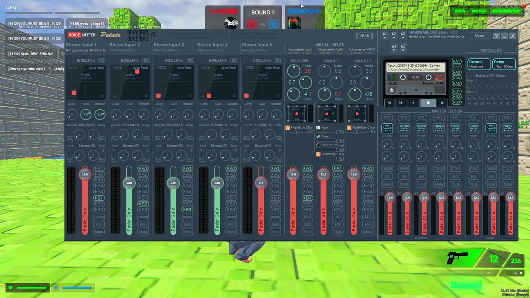Click the SEL button on bus A1
The height and width of the screenshot is (298, 530).
(x=387, y=118)
